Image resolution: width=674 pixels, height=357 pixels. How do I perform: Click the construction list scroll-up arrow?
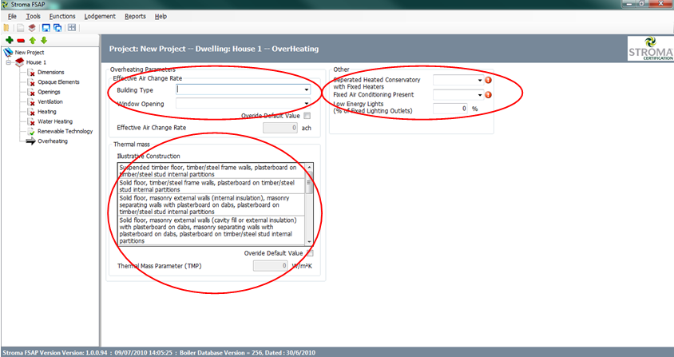click(x=310, y=167)
